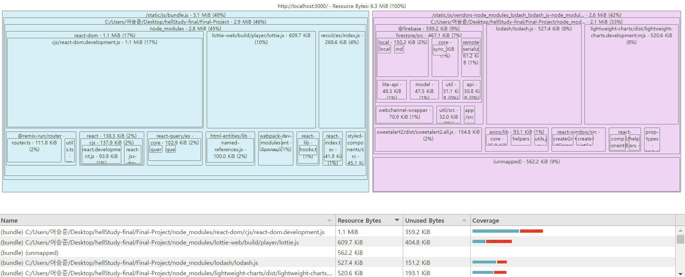The height and width of the screenshot is (277, 685).
Task: Click the Name column sort arrow
Action: point(329,220)
